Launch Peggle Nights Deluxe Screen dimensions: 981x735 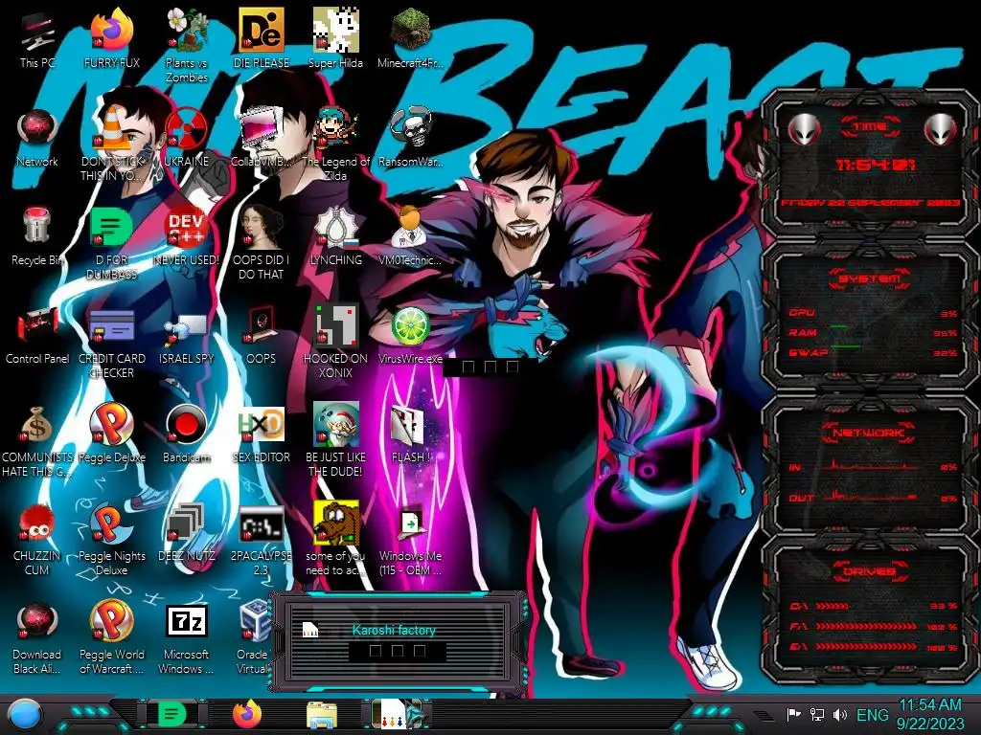[x=111, y=539]
